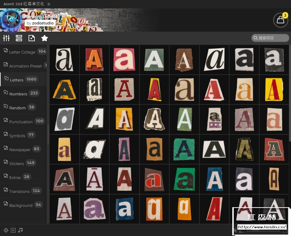Click the bottom bar video play icon
Screen dimensions: 291x236
13,230
